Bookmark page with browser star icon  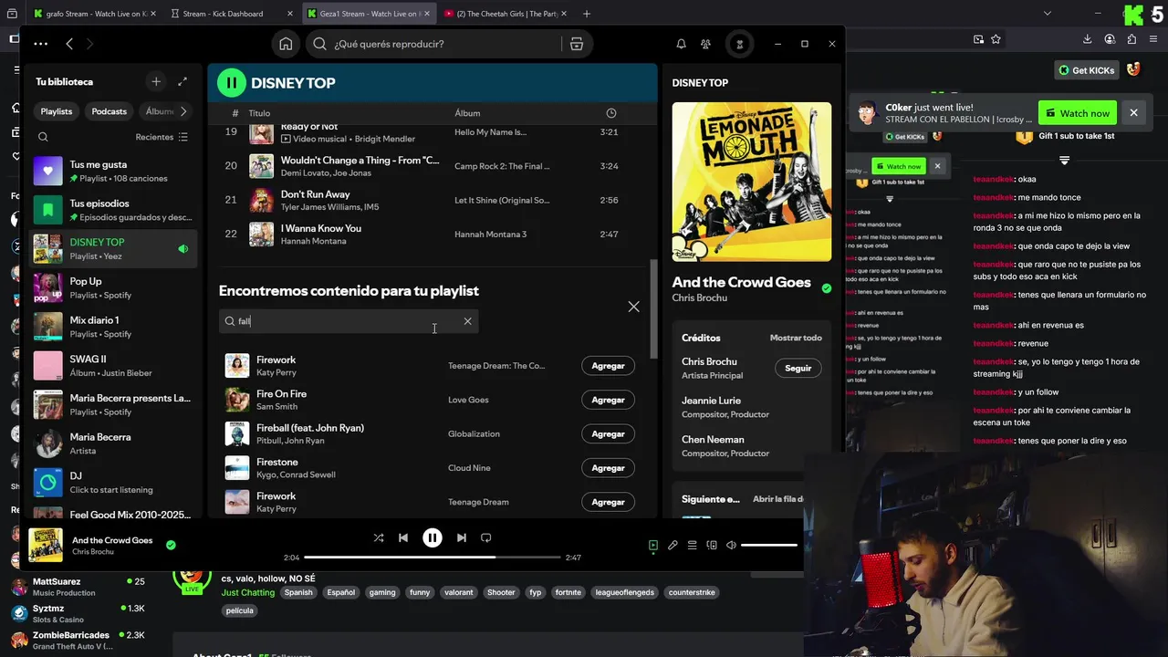pos(996,39)
